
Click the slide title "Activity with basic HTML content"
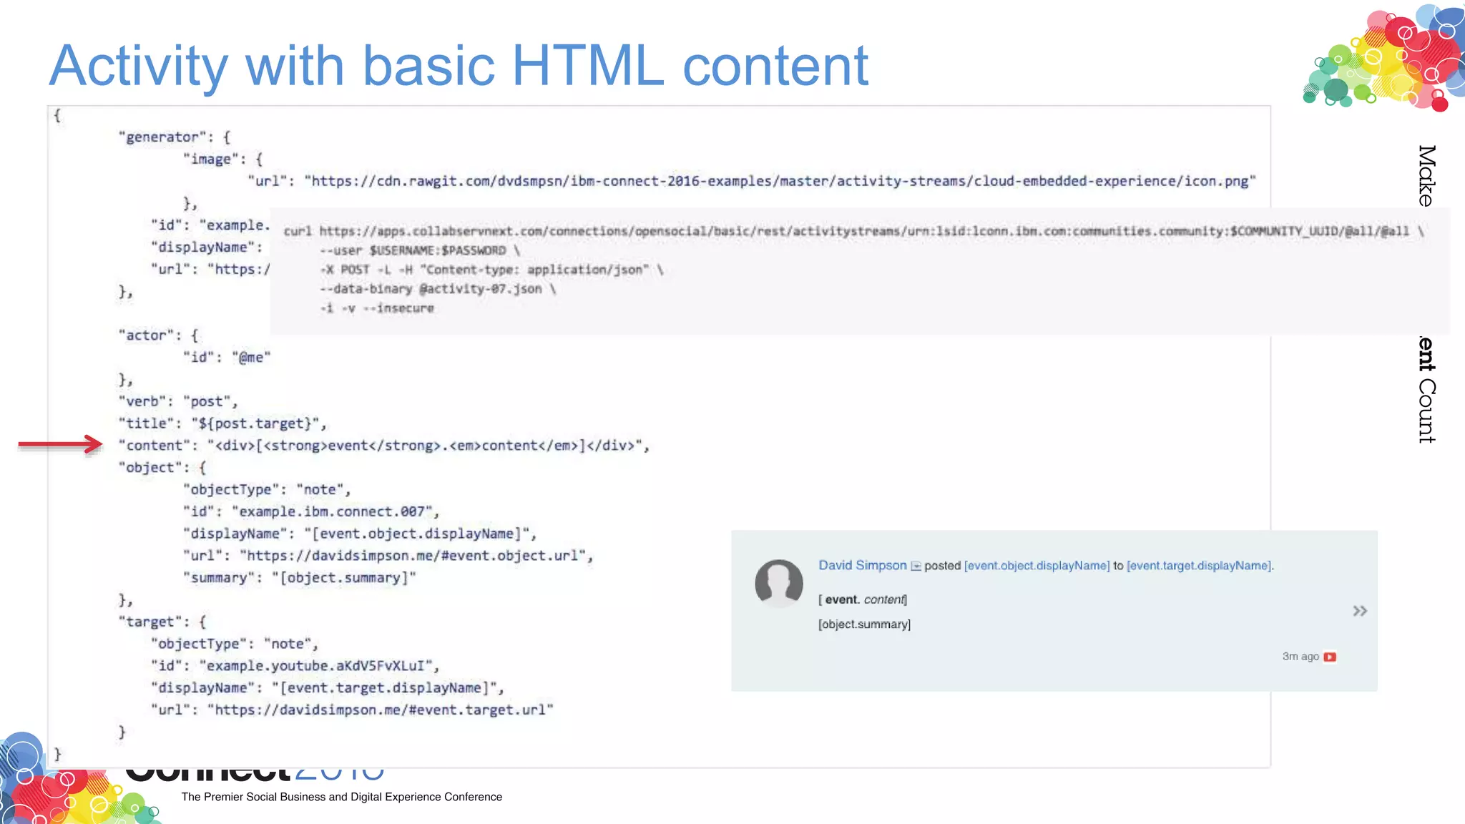pos(459,66)
